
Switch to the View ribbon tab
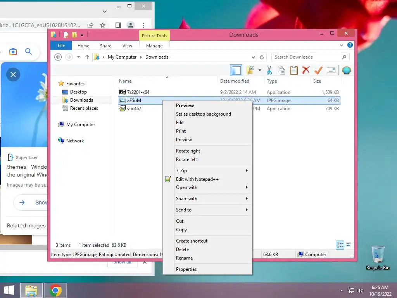point(127,46)
